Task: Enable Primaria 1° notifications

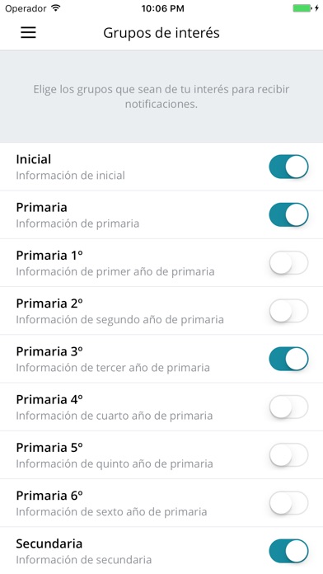Action: 288,262
